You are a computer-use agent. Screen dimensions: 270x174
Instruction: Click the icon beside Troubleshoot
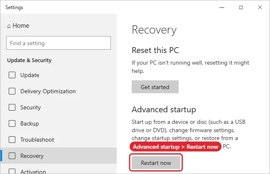[12, 140]
